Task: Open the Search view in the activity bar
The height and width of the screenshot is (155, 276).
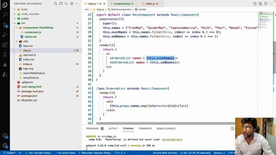Action: click(x=5, y=15)
